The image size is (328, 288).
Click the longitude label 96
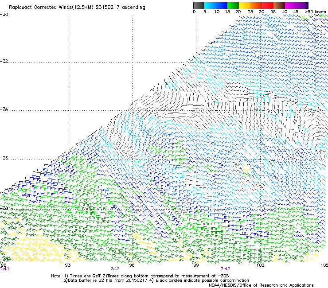[x=132, y=265]
